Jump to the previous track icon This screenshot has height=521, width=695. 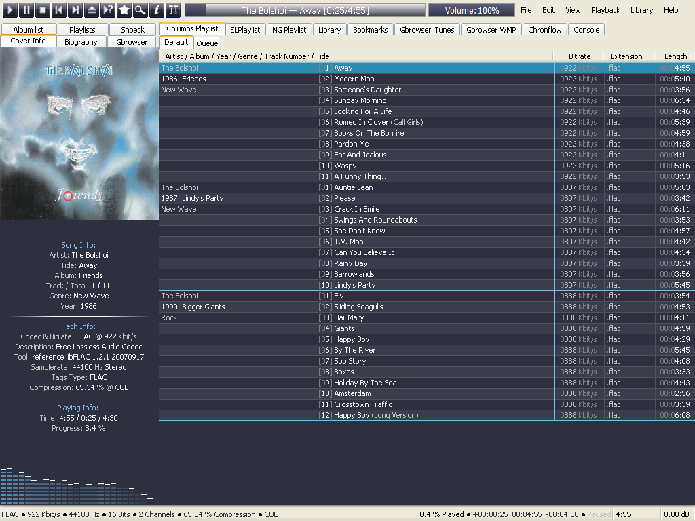[x=58, y=9]
